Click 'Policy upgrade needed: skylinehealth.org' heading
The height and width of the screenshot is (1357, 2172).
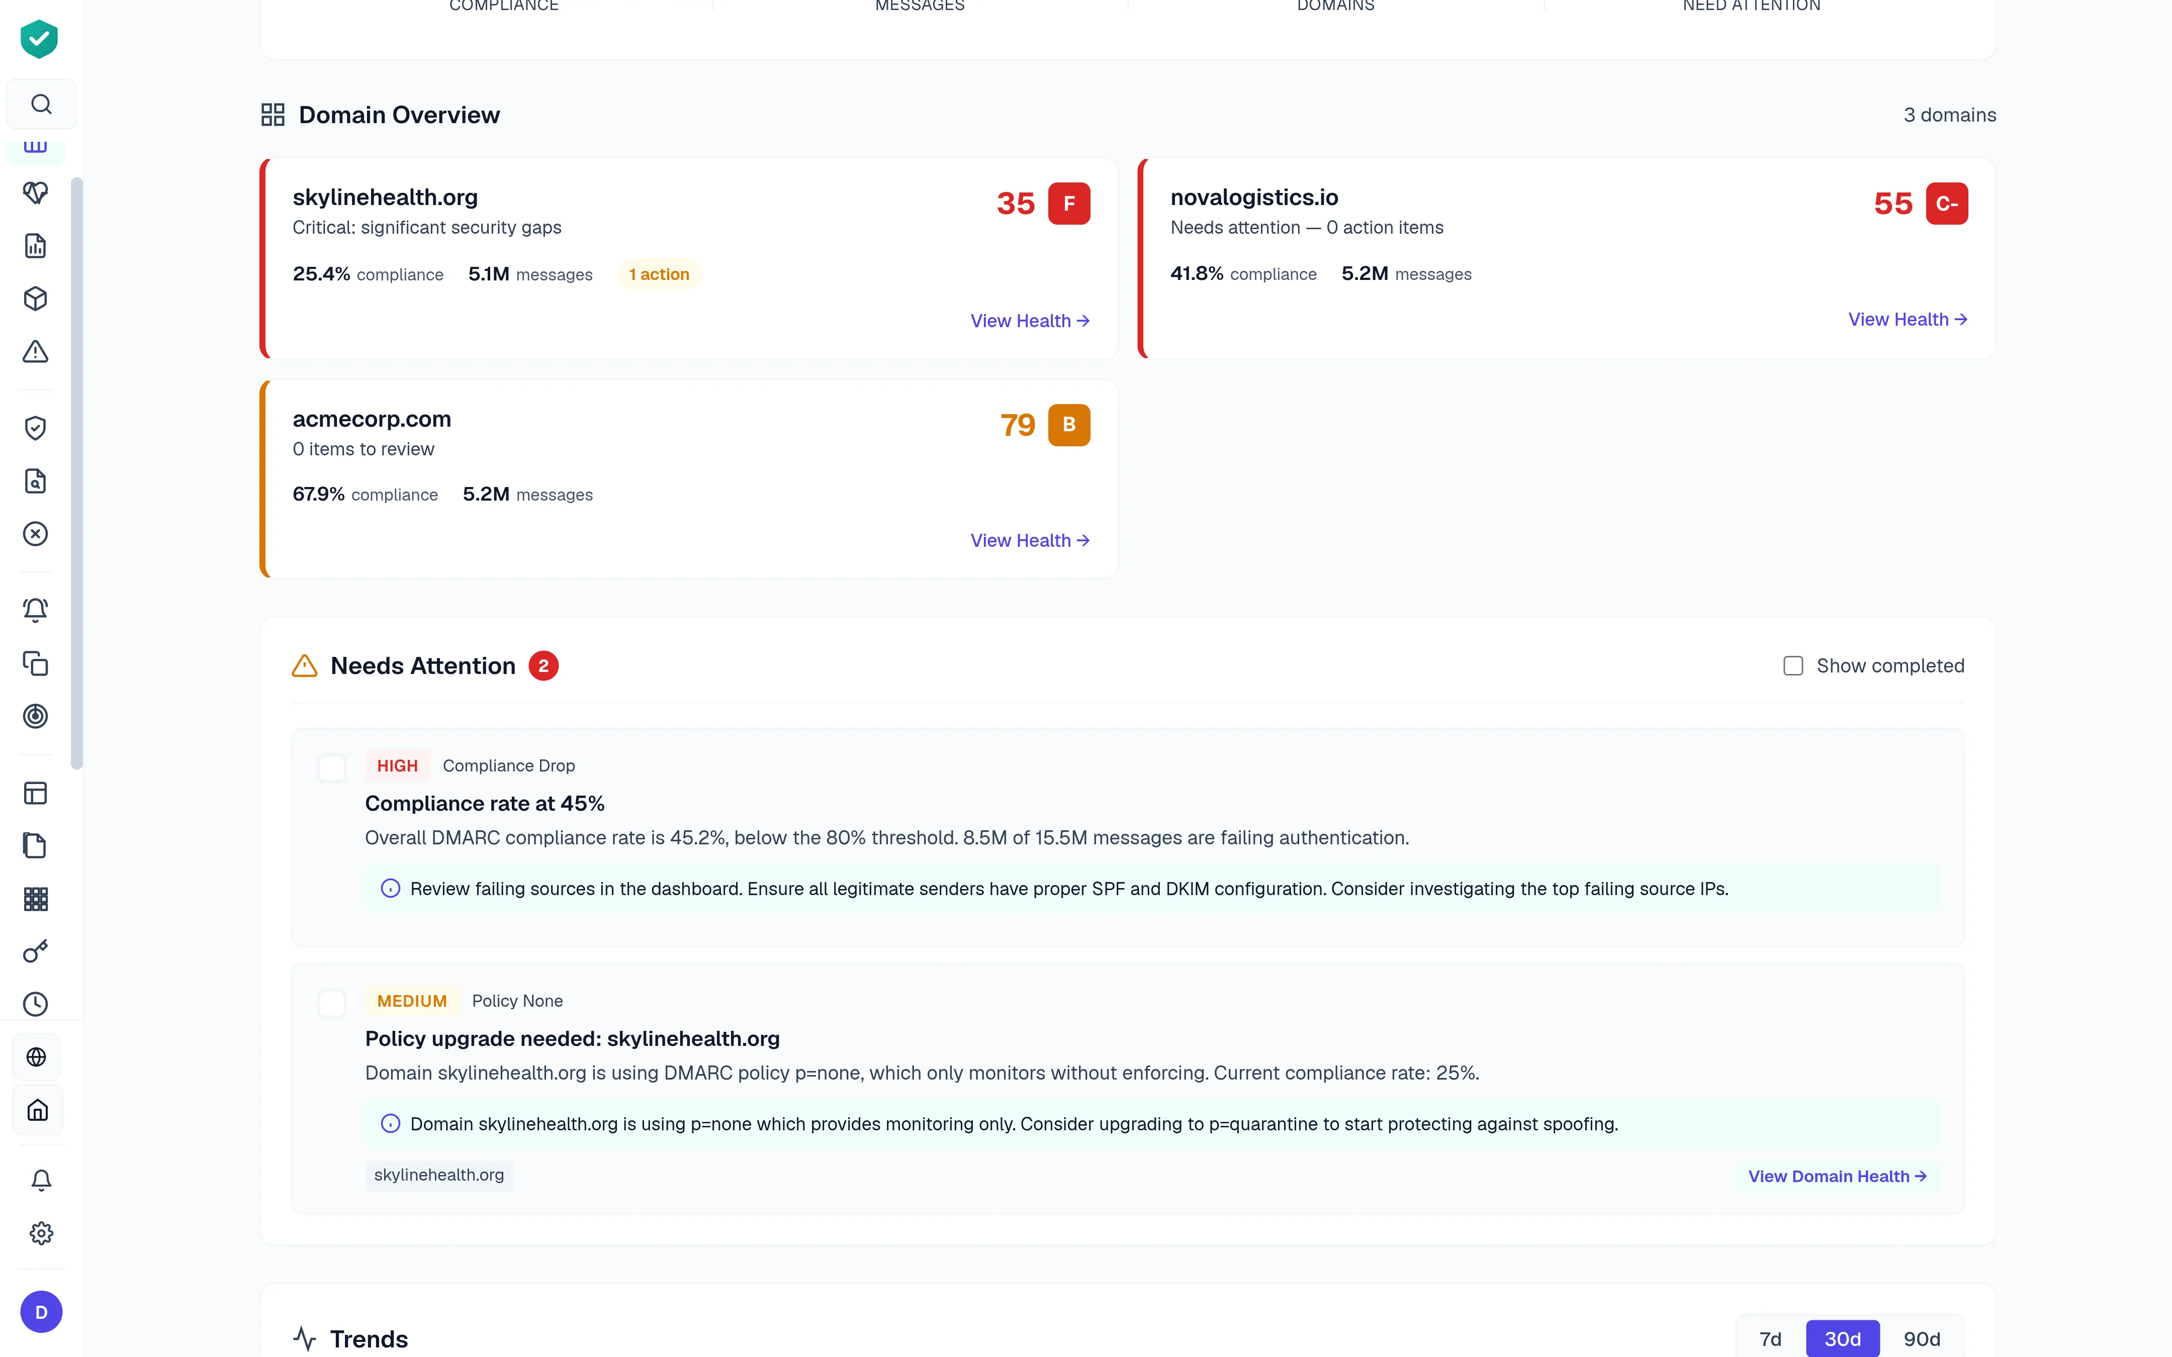click(x=573, y=1038)
